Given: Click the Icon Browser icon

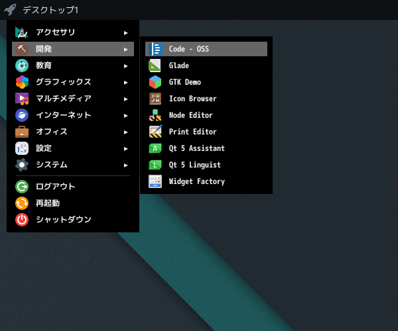Looking at the screenshot, I should (x=155, y=99).
